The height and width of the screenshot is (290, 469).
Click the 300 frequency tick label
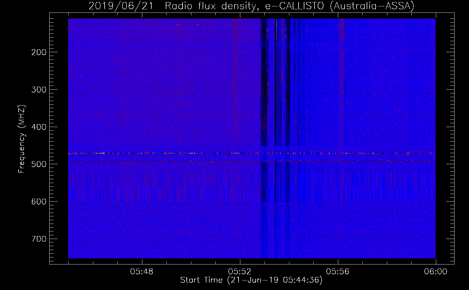39,90
